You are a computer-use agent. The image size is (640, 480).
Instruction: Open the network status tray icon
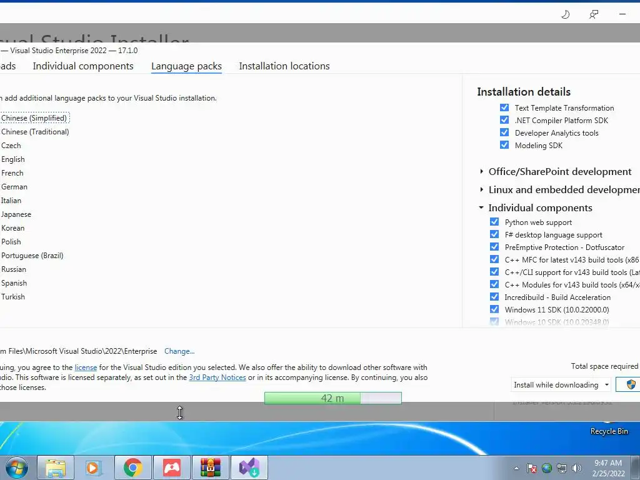coord(562,468)
